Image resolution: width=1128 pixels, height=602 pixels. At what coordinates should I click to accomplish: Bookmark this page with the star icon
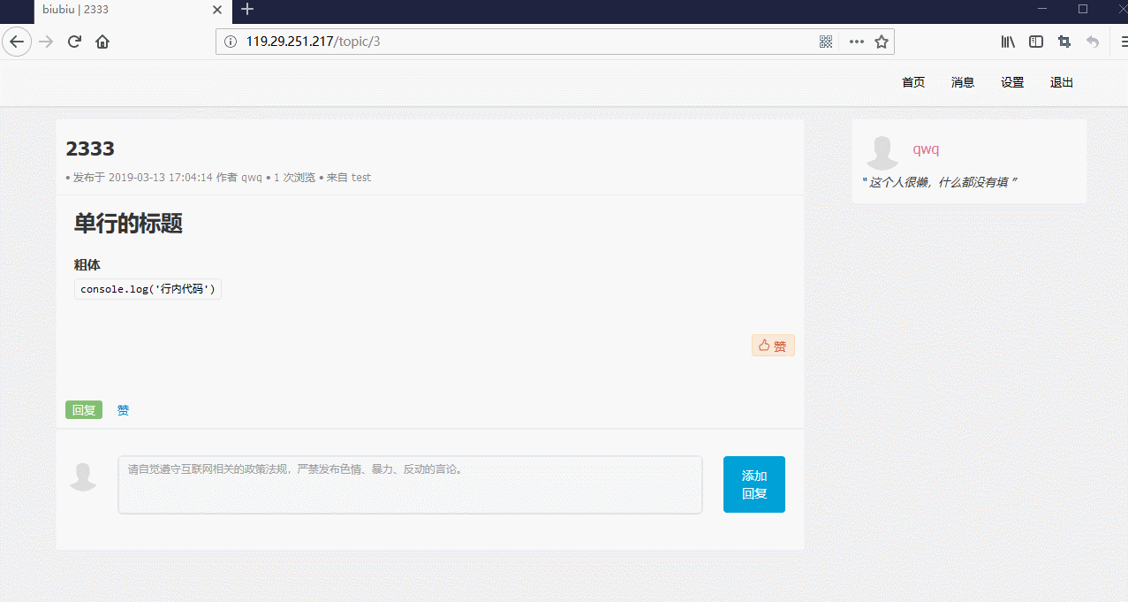(x=881, y=42)
